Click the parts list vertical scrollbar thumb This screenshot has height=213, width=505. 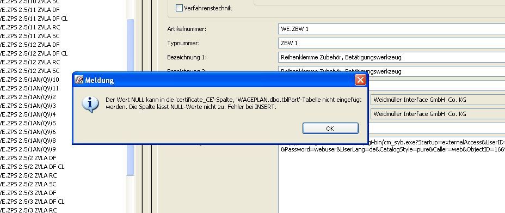tap(130, 97)
